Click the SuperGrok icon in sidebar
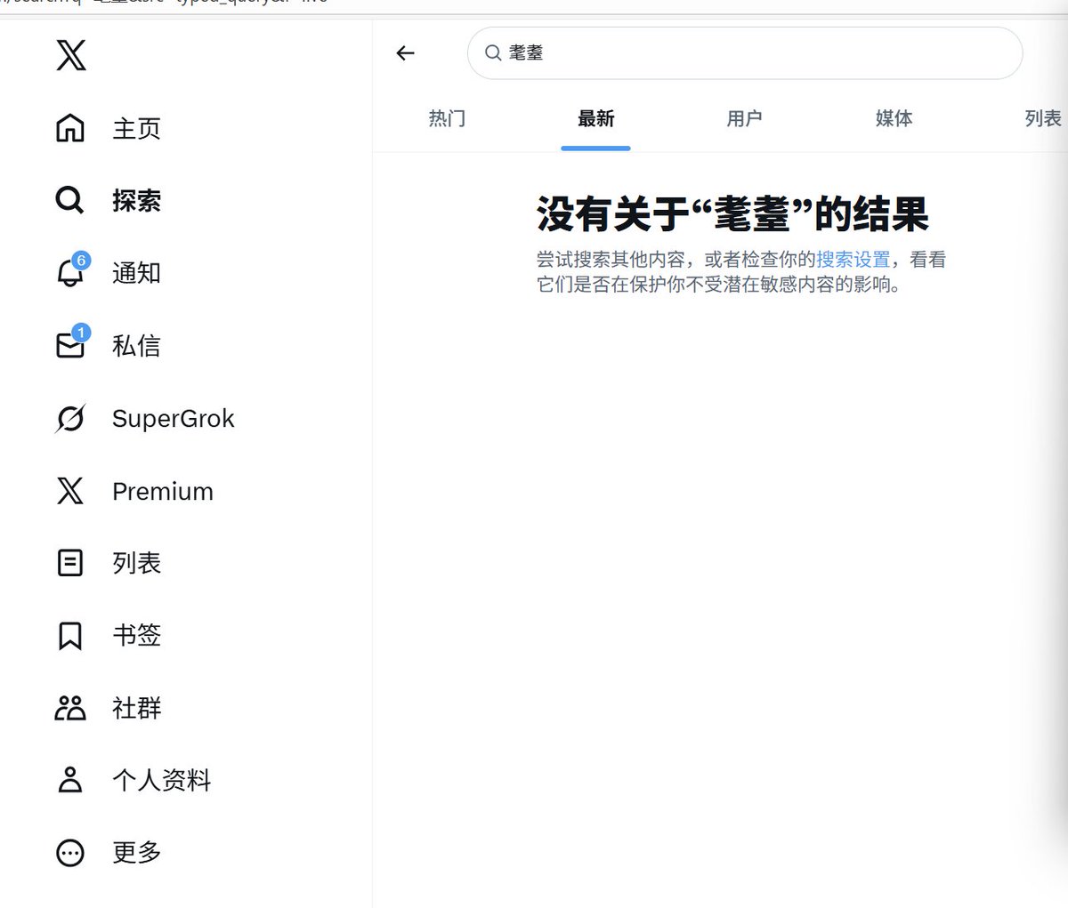 70,418
